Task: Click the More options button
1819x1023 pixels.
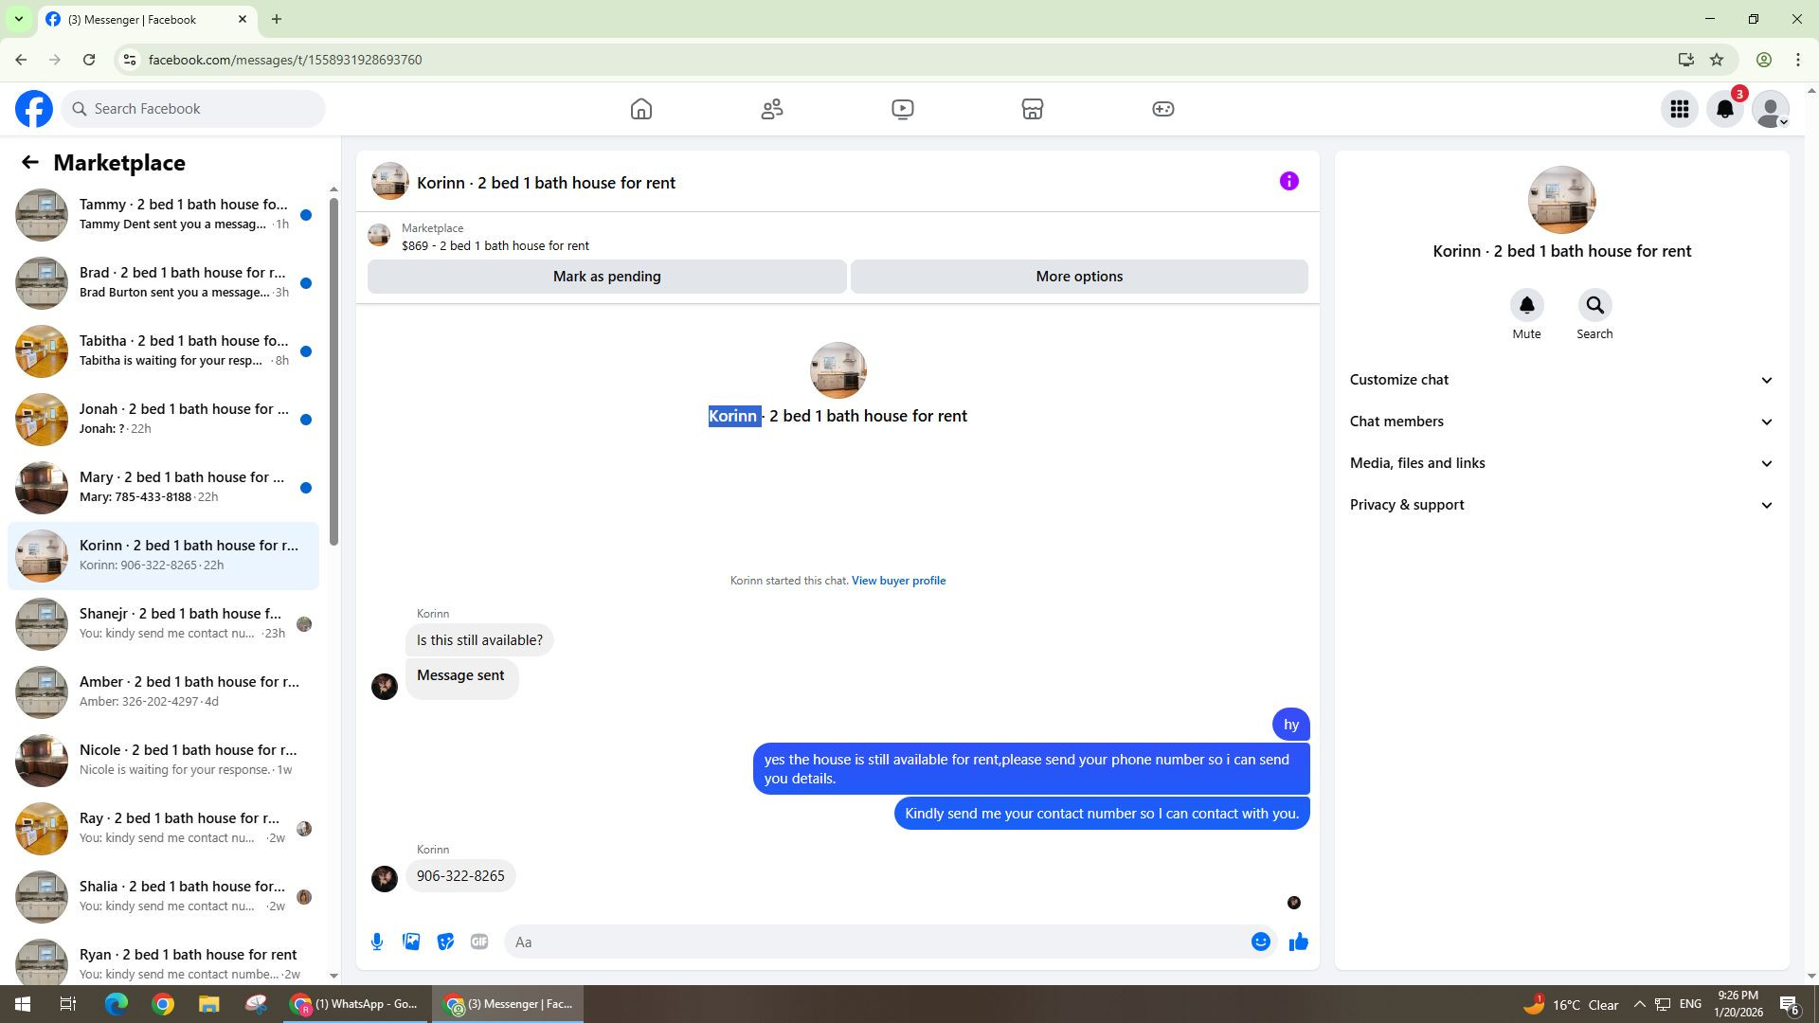Action: [1079, 277]
